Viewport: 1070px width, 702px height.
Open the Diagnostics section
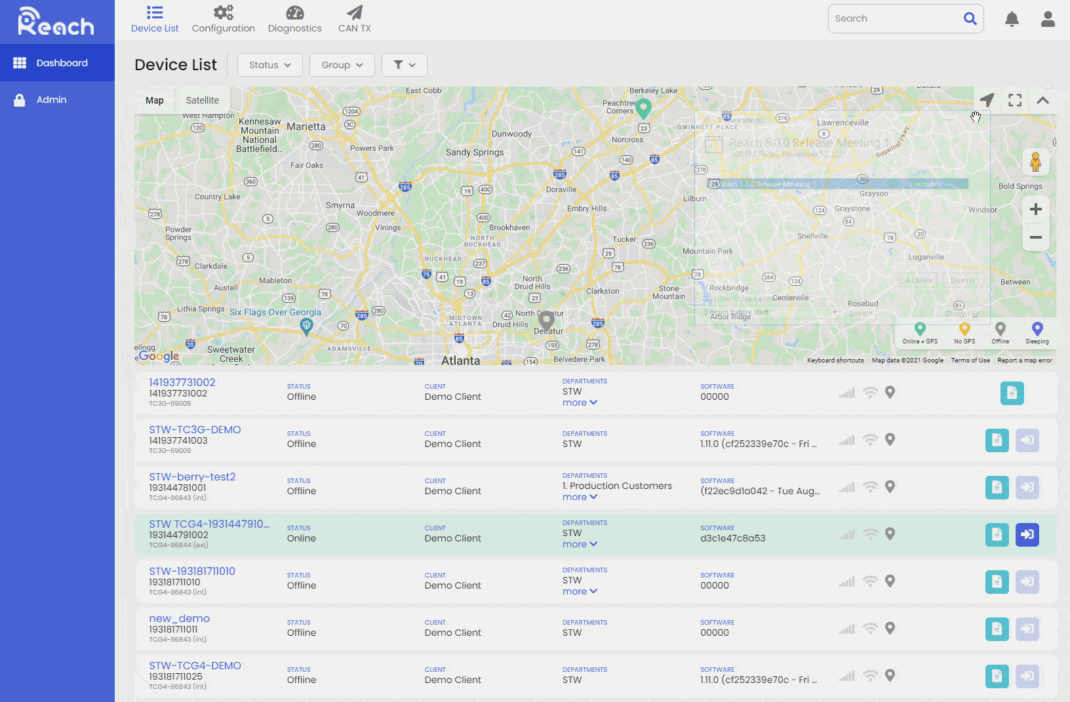[294, 18]
